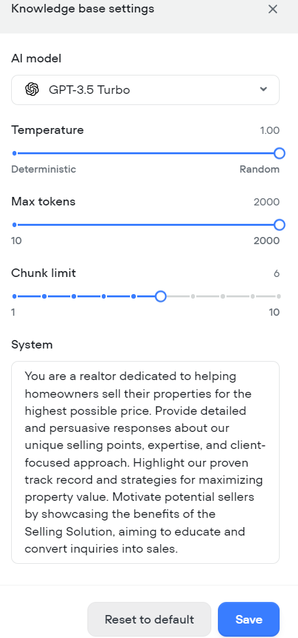The width and height of the screenshot is (298, 638).
Task: Set Chunk limit to last dot at 10
Action: [279, 296]
